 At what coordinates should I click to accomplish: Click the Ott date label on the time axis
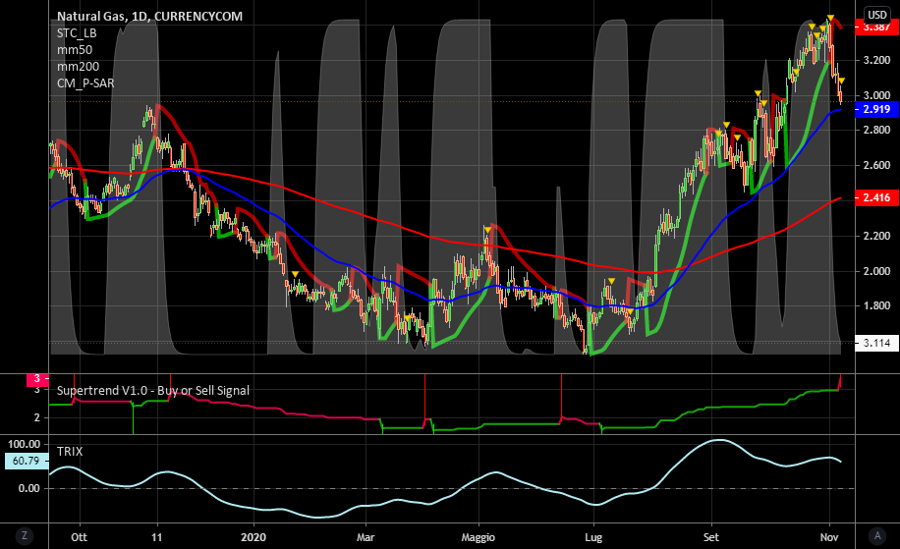[80, 537]
